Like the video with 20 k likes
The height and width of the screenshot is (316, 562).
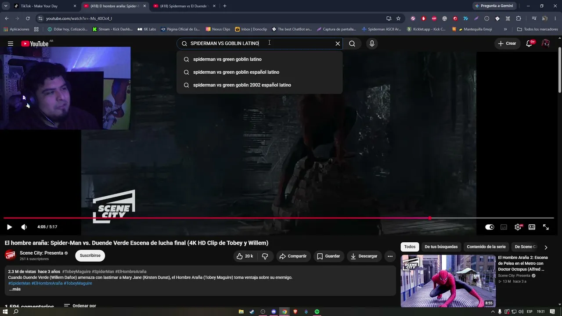pos(245,256)
